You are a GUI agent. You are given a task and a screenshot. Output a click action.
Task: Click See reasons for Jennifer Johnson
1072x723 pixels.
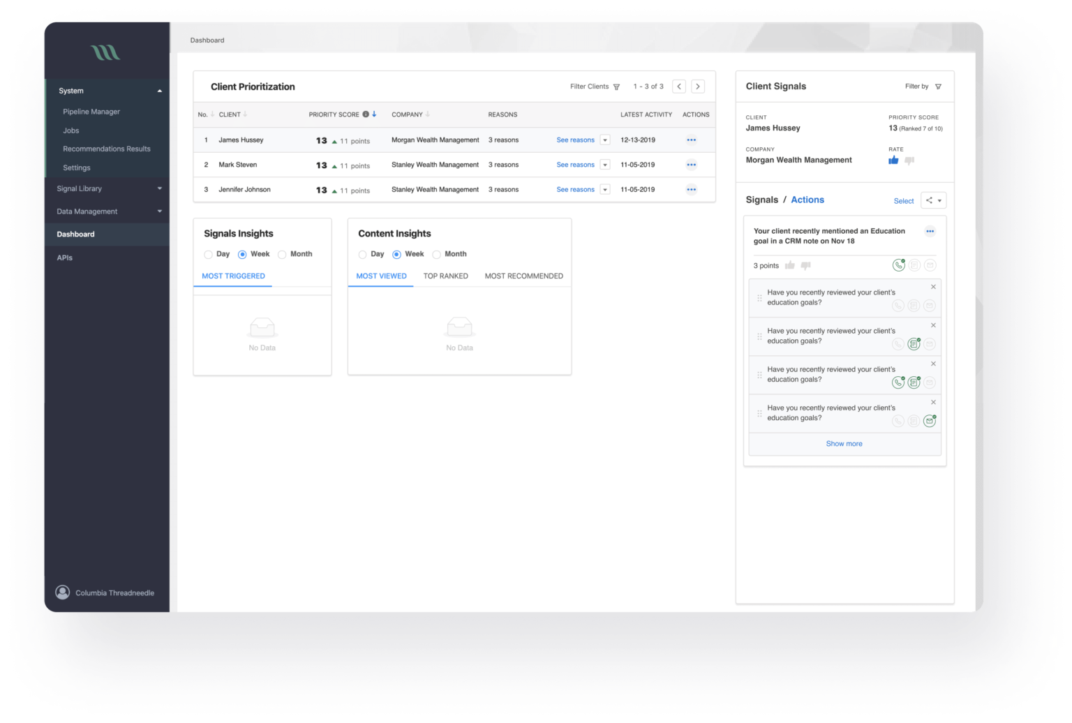576,189
